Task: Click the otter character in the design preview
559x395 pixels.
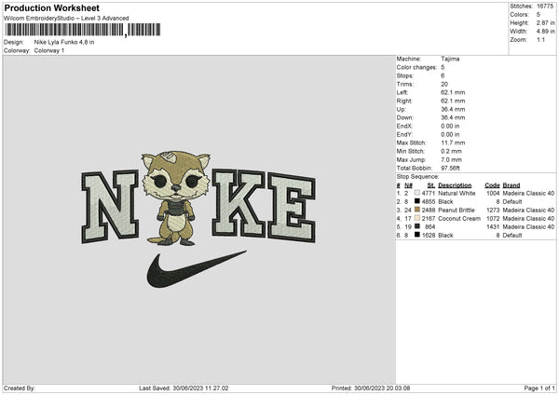Action: point(176,198)
